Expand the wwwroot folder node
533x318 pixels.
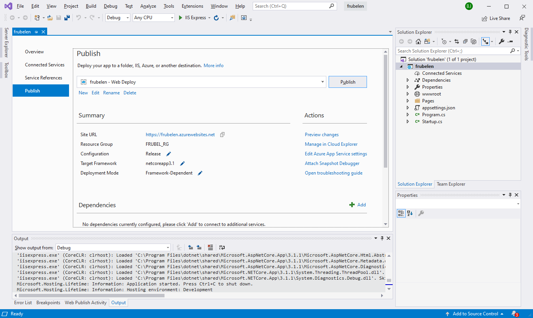408,94
